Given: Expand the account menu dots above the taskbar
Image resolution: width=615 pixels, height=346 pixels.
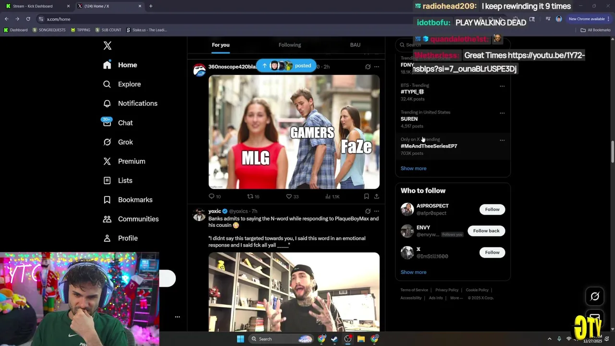Looking at the screenshot, I should click(x=177, y=317).
